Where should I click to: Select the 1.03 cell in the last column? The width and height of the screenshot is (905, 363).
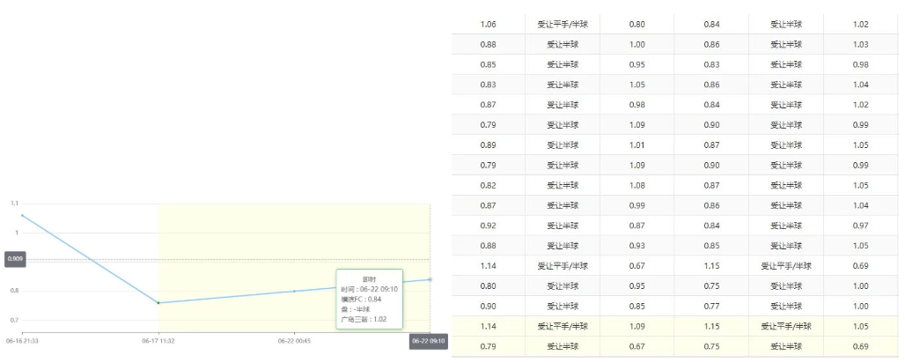[x=860, y=45]
